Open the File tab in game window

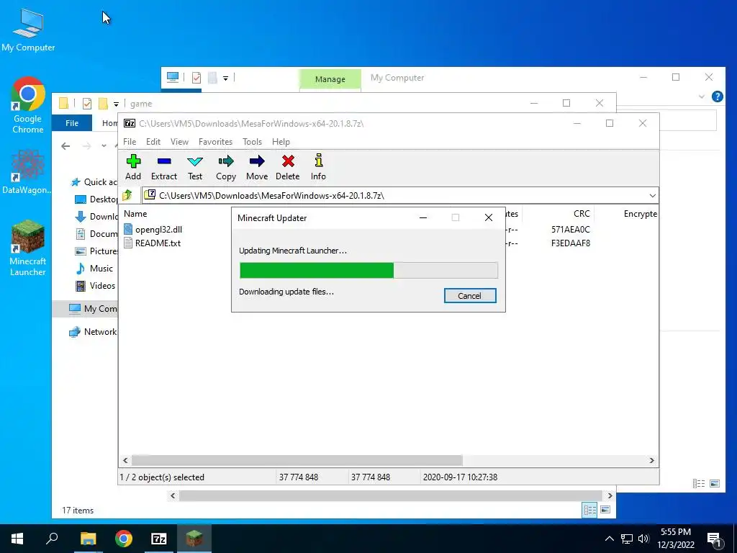[72, 123]
